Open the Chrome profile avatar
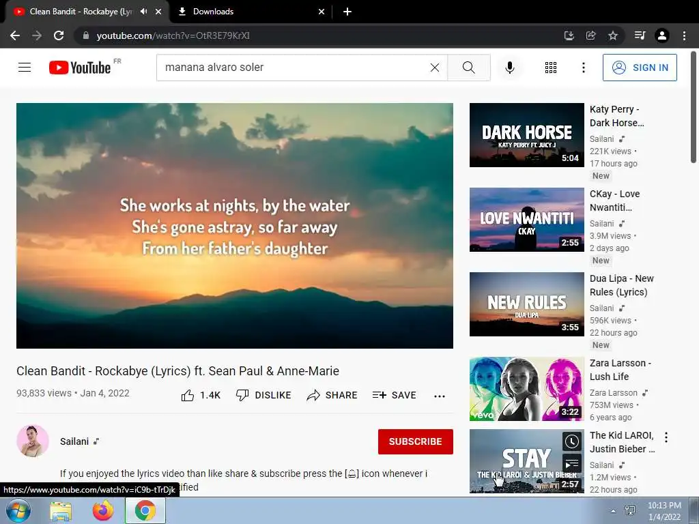 click(662, 35)
